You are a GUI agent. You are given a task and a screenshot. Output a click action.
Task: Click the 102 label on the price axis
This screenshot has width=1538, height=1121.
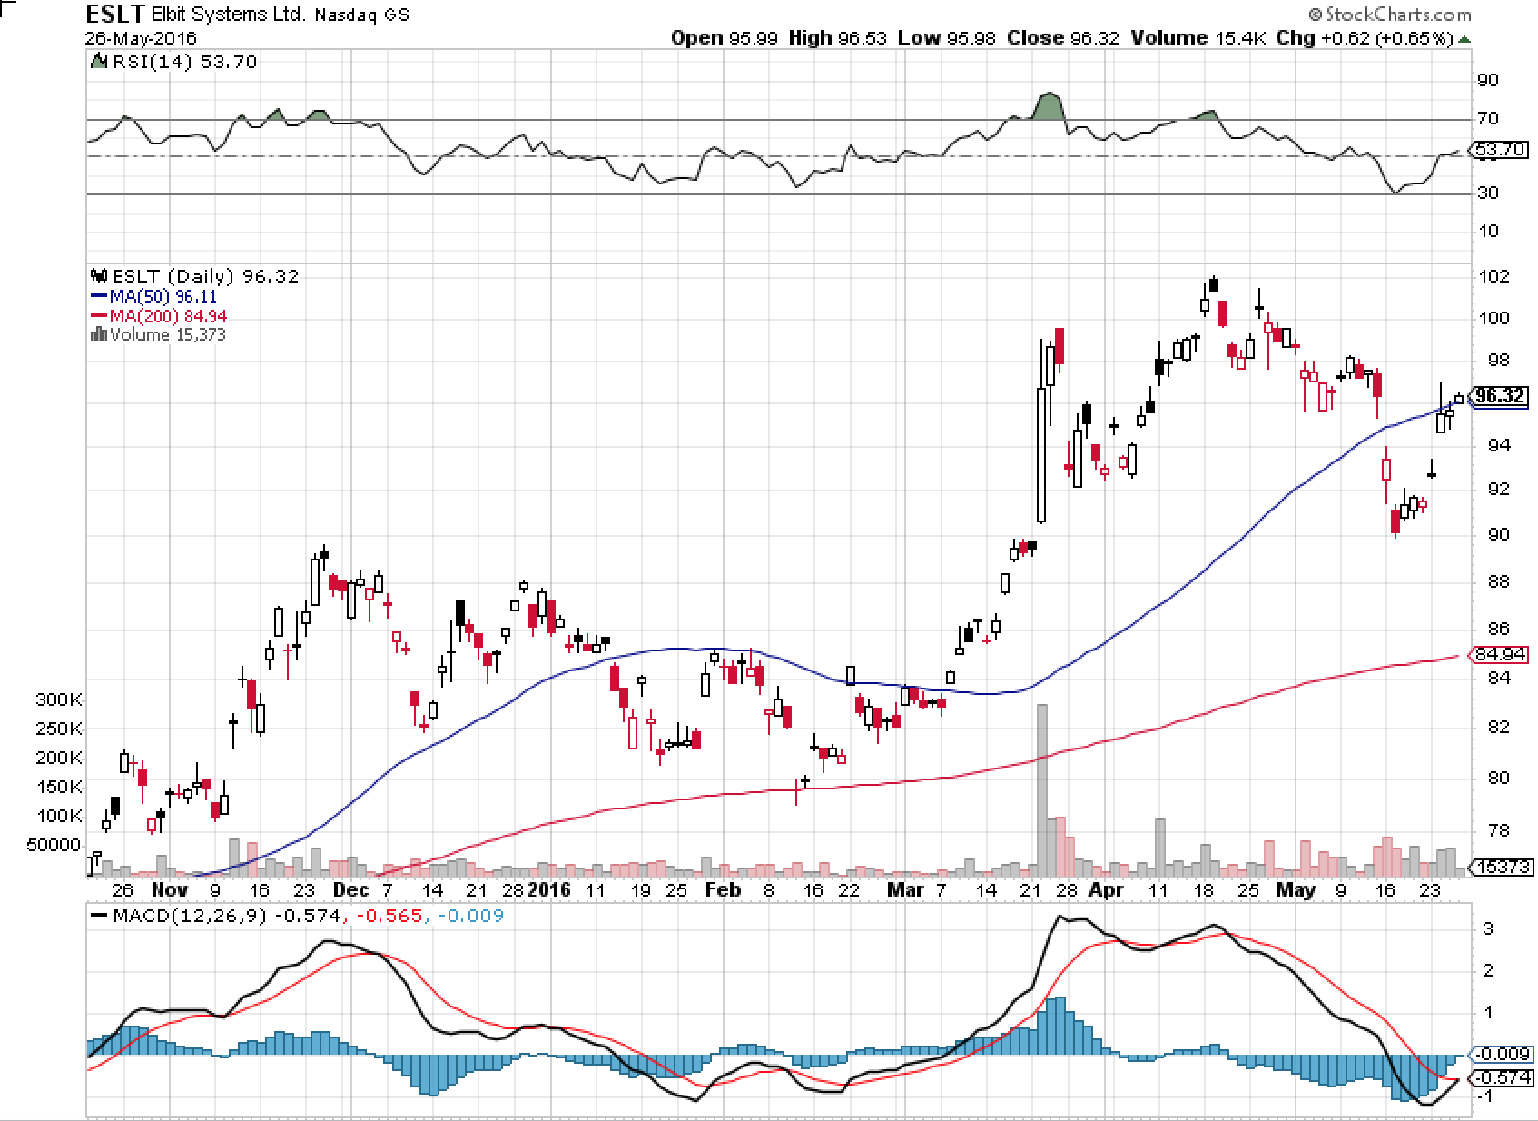coord(1494,276)
